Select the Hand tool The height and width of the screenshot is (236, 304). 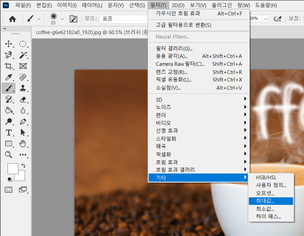pyautogui.click(x=23, y=144)
